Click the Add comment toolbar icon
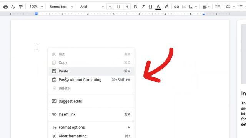 click(x=184, y=7)
